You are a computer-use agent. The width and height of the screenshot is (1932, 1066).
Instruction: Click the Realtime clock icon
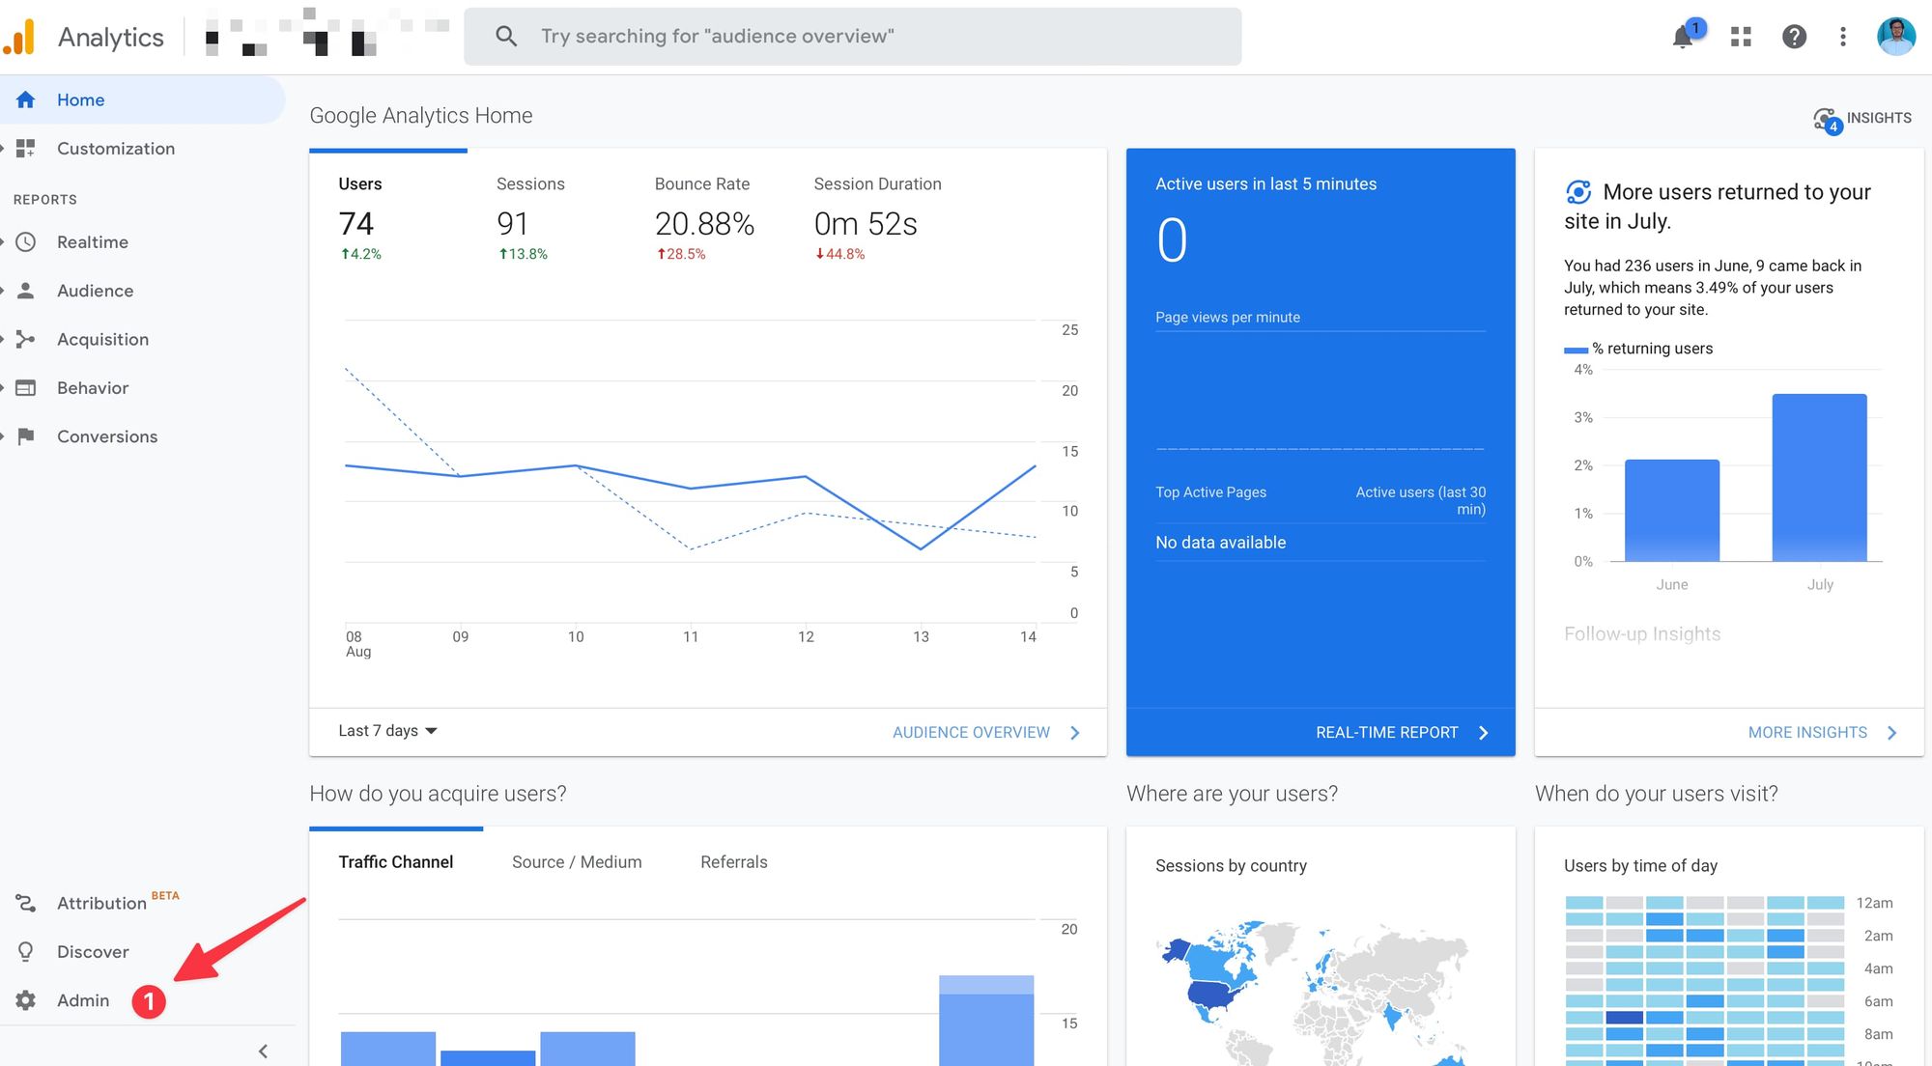(x=26, y=241)
